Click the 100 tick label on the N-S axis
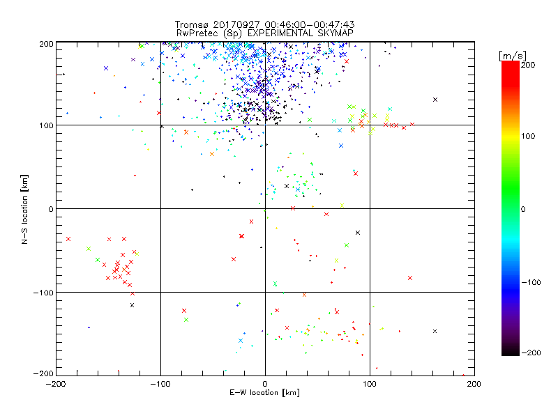The image size is (558, 418). (46, 125)
